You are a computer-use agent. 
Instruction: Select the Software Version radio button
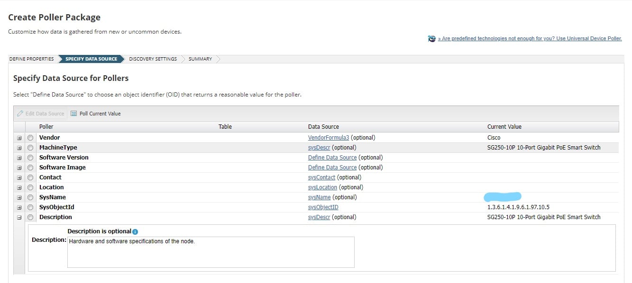point(30,158)
